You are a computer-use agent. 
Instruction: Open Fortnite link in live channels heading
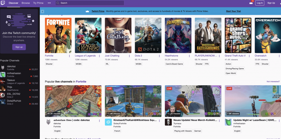click(x=81, y=81)
